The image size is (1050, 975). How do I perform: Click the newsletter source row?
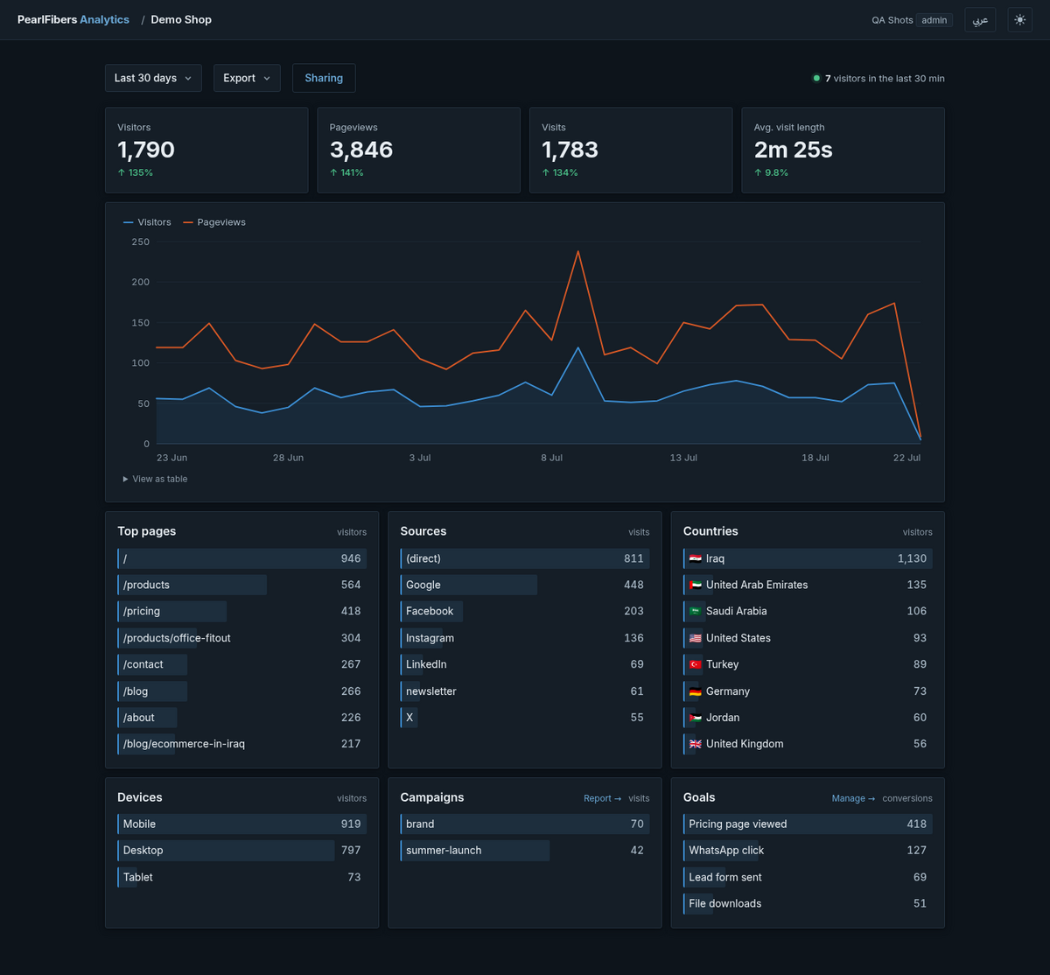(524, 691)
